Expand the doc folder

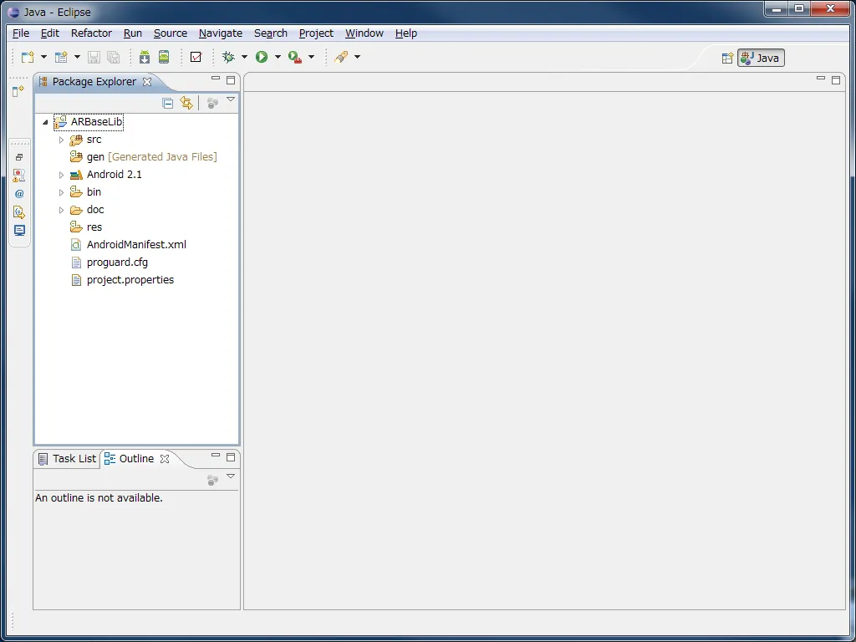61,210
